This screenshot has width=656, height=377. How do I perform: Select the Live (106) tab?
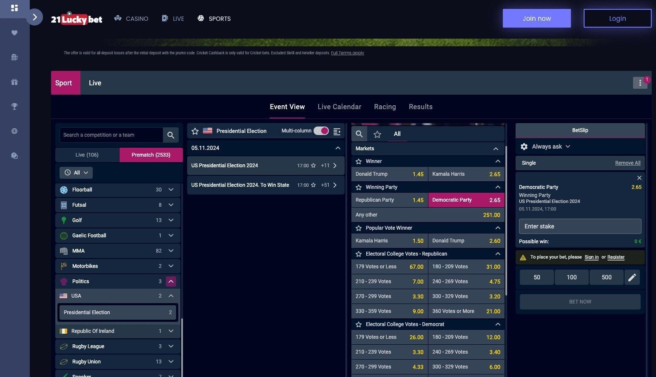(x=87, y=155)
